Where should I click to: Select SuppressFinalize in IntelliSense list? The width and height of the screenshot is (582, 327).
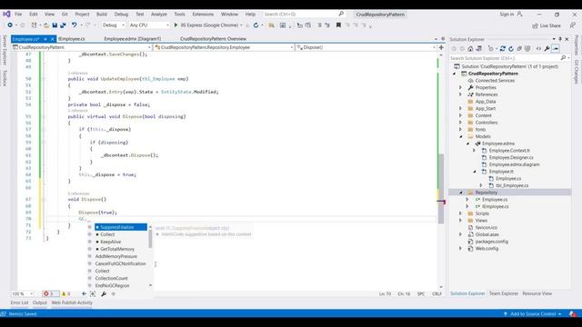(121, 227)
